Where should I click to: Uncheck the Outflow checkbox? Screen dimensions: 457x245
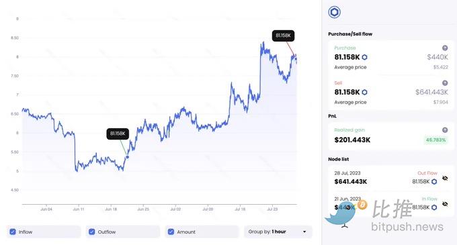92,232
